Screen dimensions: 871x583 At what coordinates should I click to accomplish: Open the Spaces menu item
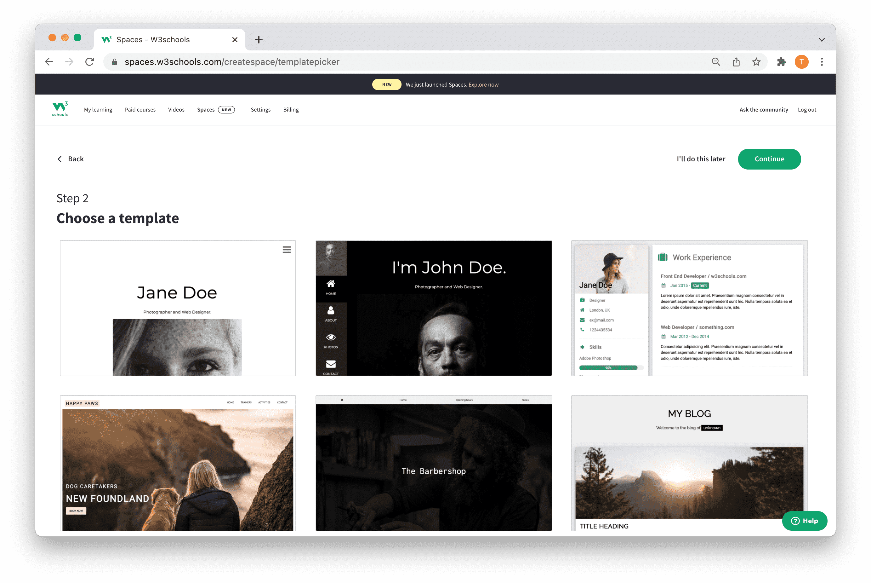click(206, 110)
